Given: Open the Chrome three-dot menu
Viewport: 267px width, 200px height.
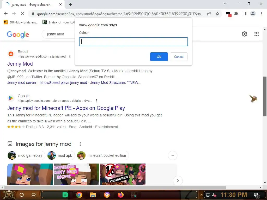Looking at the screenshot, I should 261,14.
